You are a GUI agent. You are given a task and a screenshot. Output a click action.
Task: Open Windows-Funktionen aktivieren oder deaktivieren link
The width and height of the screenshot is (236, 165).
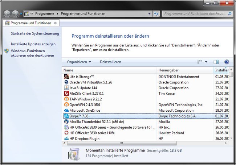pyautogui.click(x=32, y=53)
